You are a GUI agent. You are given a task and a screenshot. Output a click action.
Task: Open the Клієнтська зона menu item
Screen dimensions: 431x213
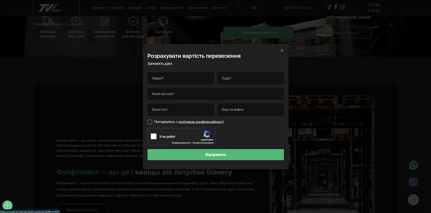(172, 8)
